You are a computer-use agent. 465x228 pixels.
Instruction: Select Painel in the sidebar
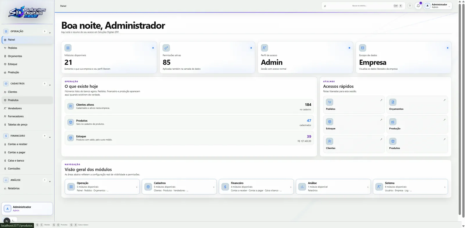[x=27, y=40]
